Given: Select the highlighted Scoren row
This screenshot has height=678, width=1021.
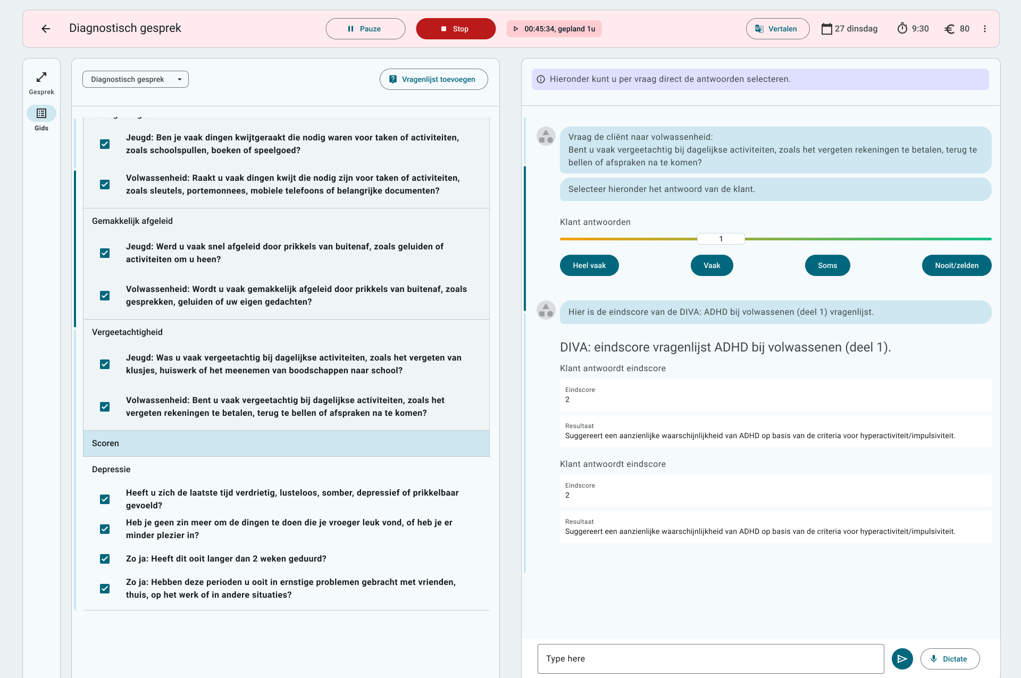Looking at the screenshot, I should click(x=286, y=443).
